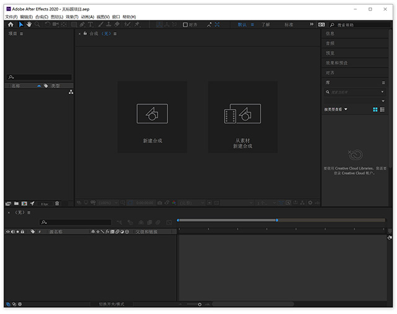Click the new composition icon in Project footer
The height and width of the screenshot is (314, 397).
[24, 203]
